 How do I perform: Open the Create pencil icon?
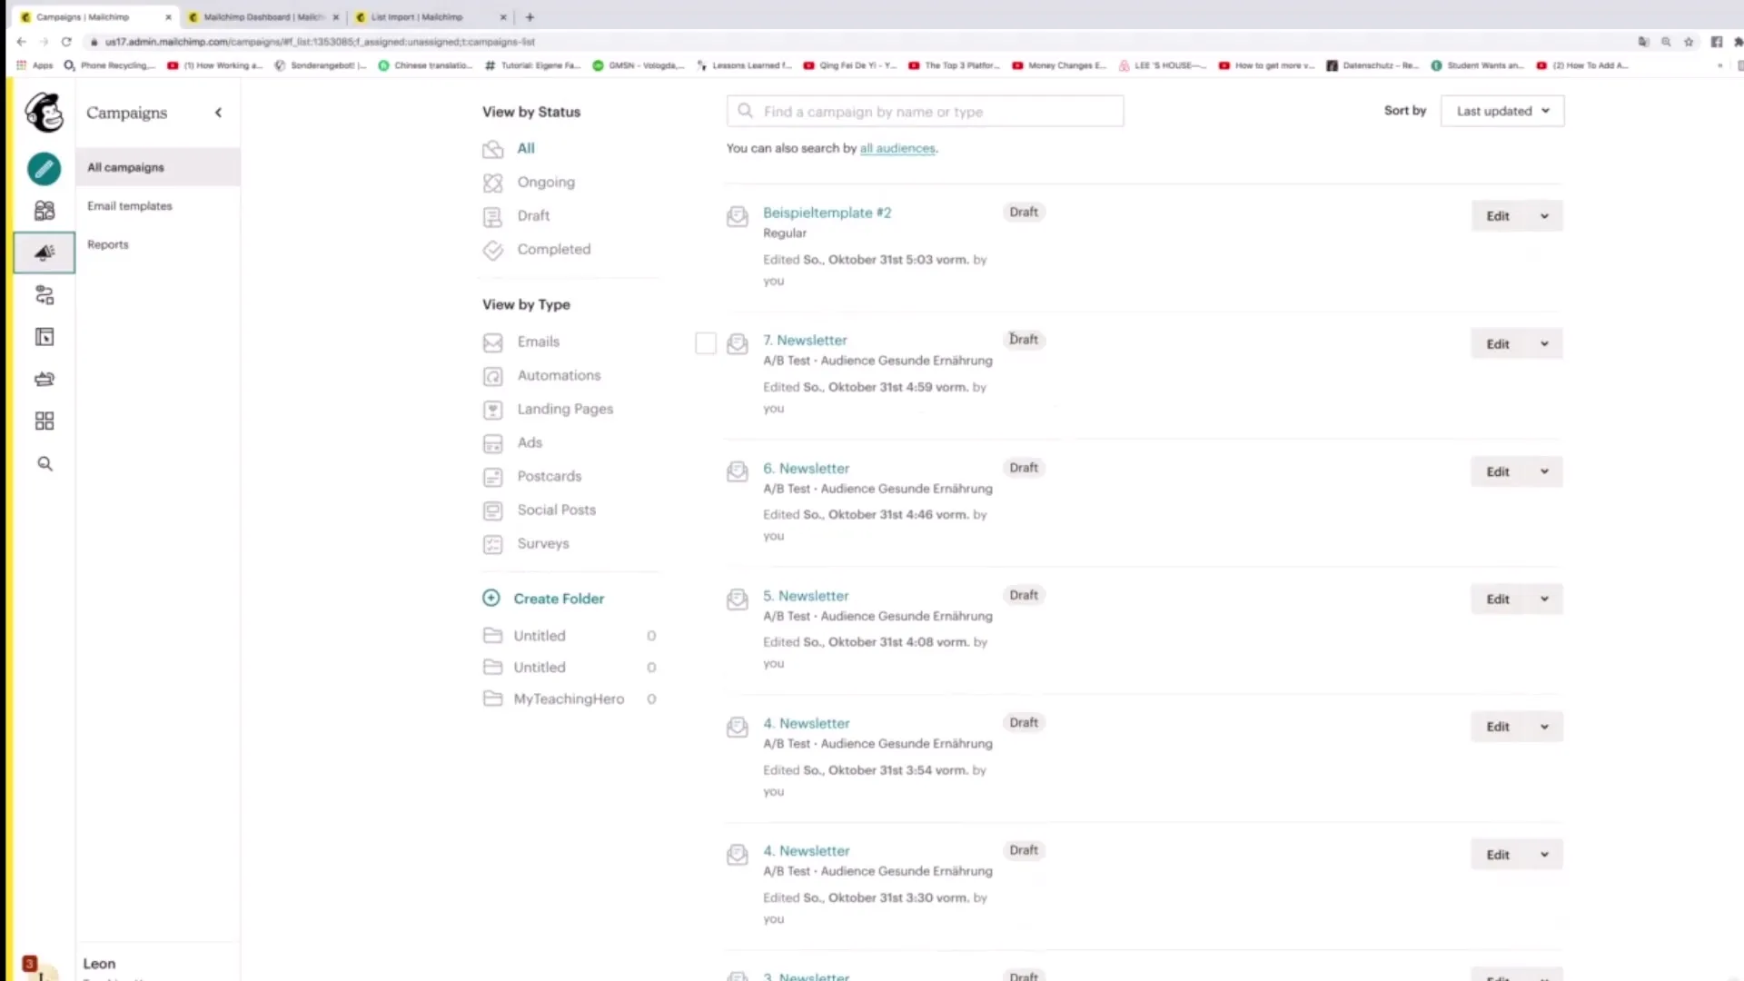[44, 169]
